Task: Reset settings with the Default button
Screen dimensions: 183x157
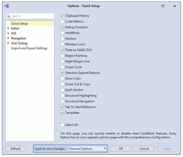Action: pos(16,149)
